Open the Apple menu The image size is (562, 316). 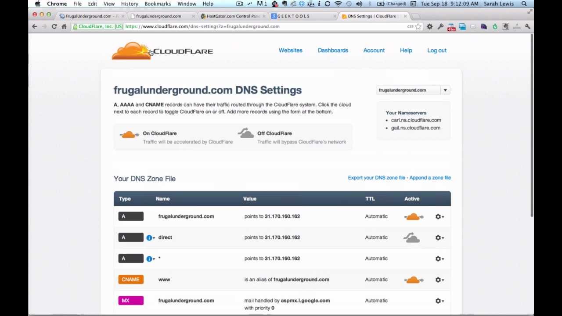(38, 4)
